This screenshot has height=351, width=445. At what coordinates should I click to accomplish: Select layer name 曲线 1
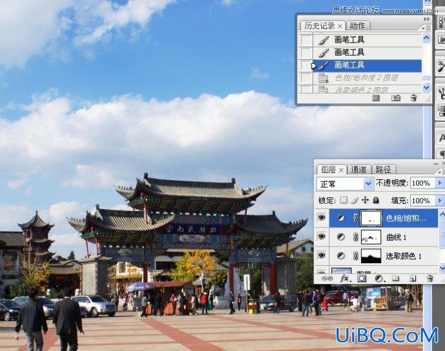pos(396,237)
